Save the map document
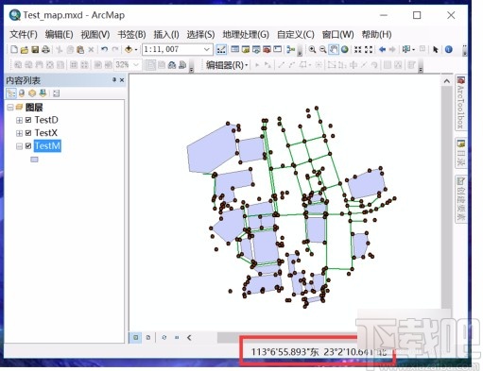 (35, 49)
